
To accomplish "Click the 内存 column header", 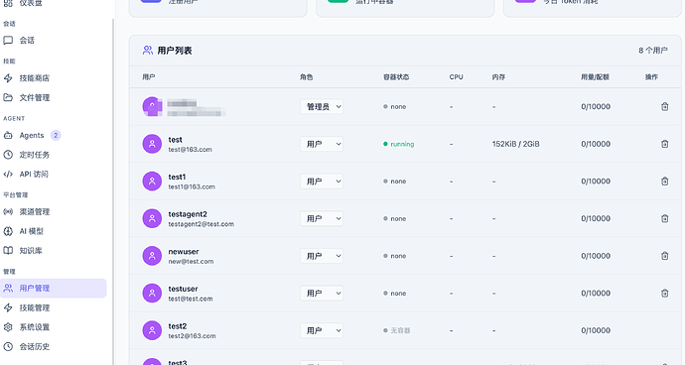I will click(x=498, y=77).
